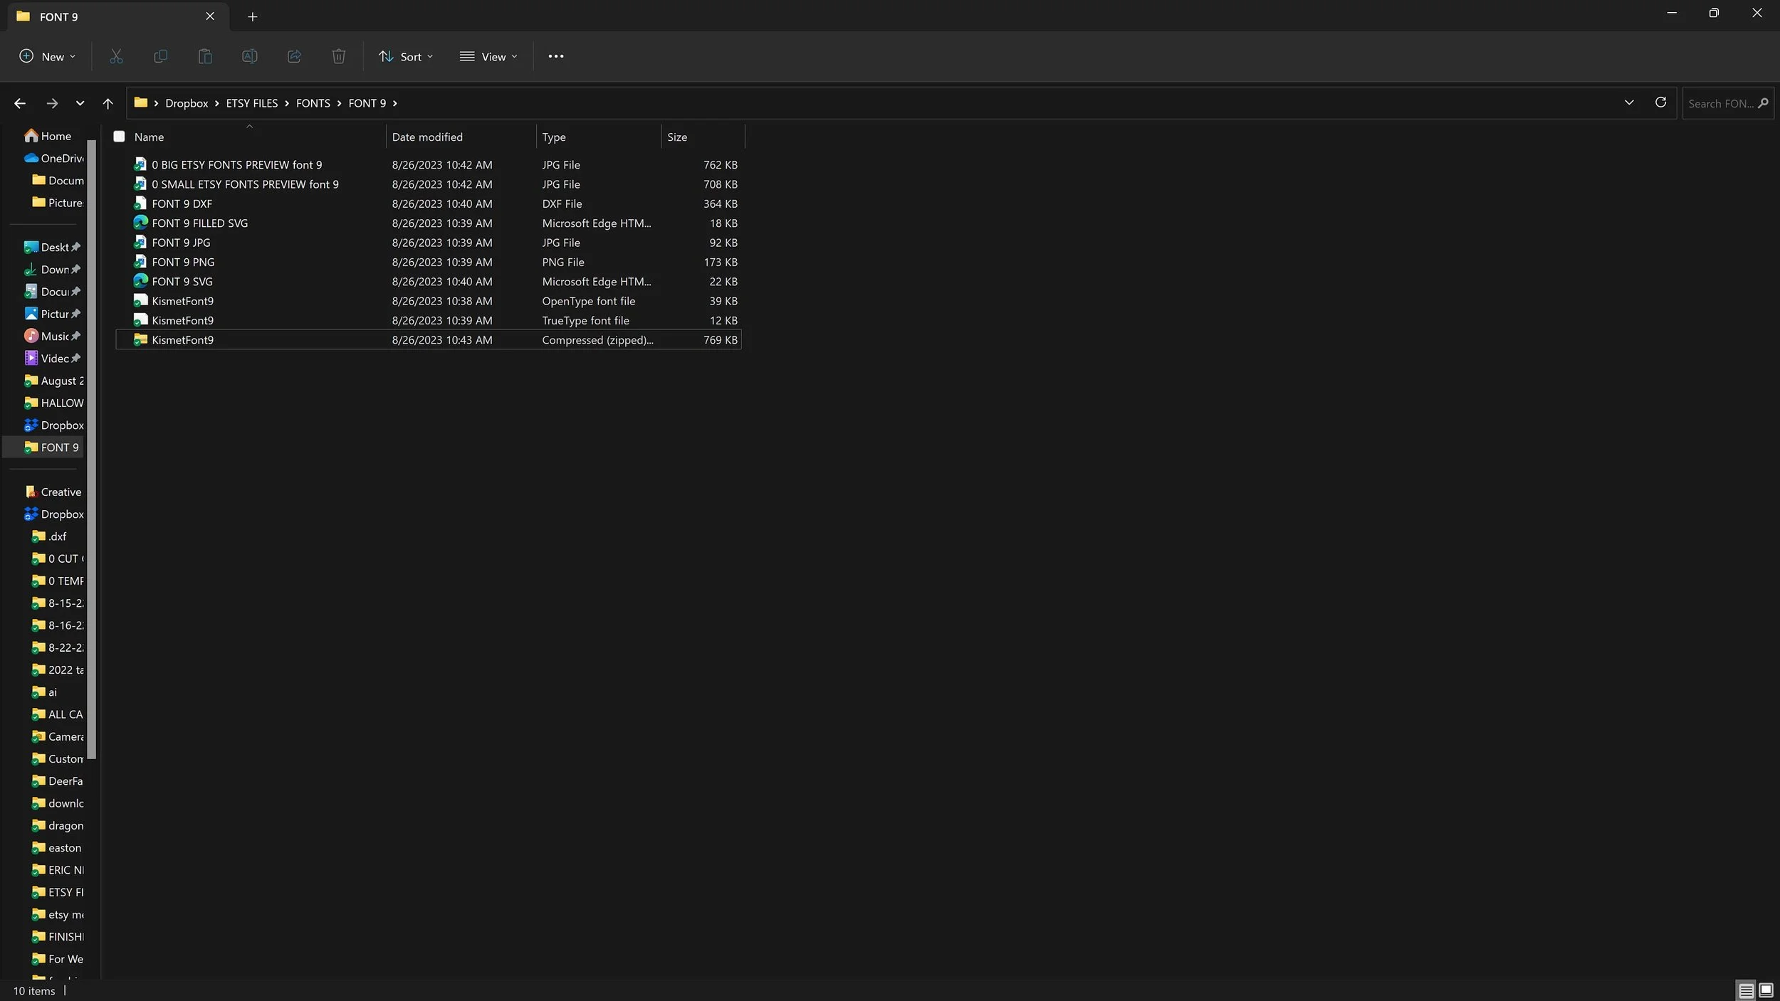The image size is (1780, 1001).
Task: Click the sidebar vertical scrollbar
Action: (x=91, y=448)
